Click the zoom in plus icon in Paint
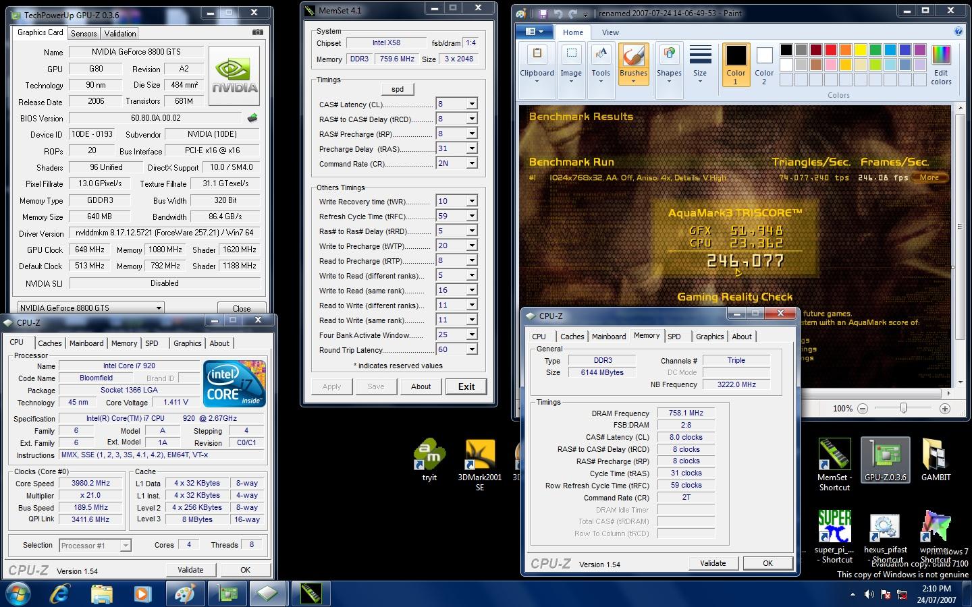 tap(945, 409)
